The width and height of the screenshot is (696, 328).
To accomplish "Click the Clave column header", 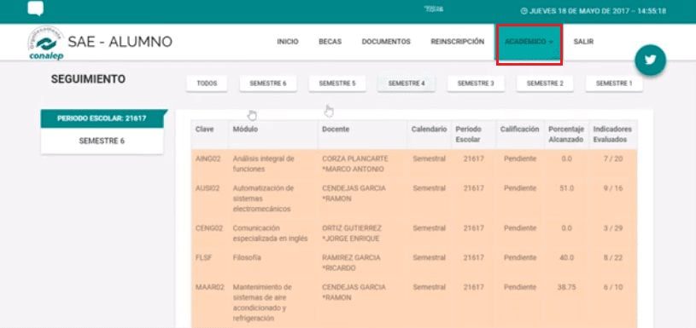I will [x=205, y=129].
